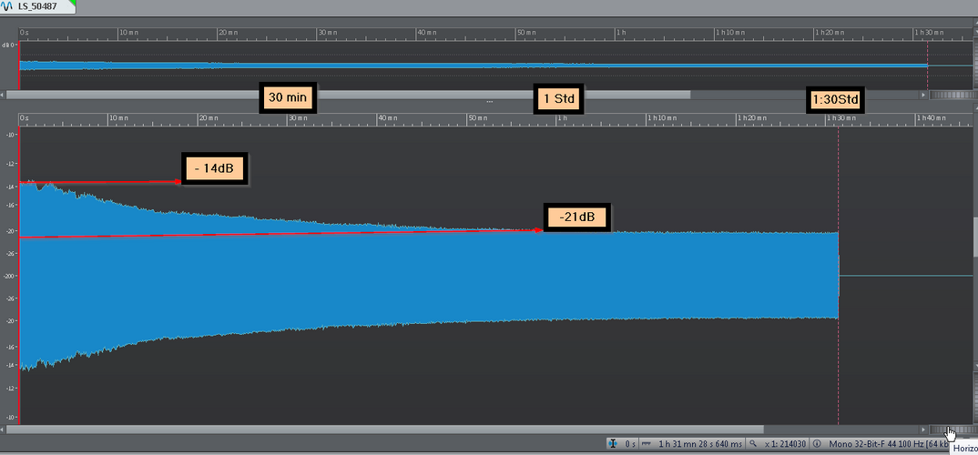Click the cursor position icon in status bar
The height and width of the screenshot is (455, 978).
click(x=613, y=444)
